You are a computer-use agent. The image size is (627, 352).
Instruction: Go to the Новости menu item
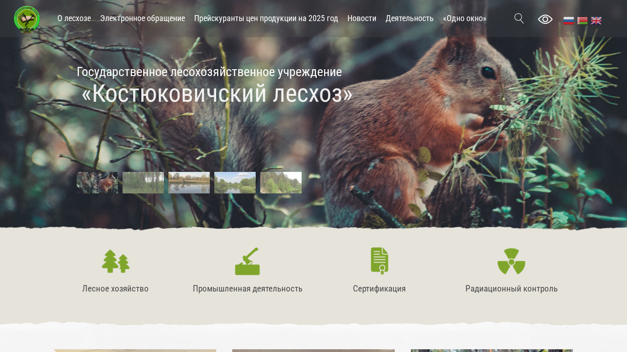click(x=362, y=18)
